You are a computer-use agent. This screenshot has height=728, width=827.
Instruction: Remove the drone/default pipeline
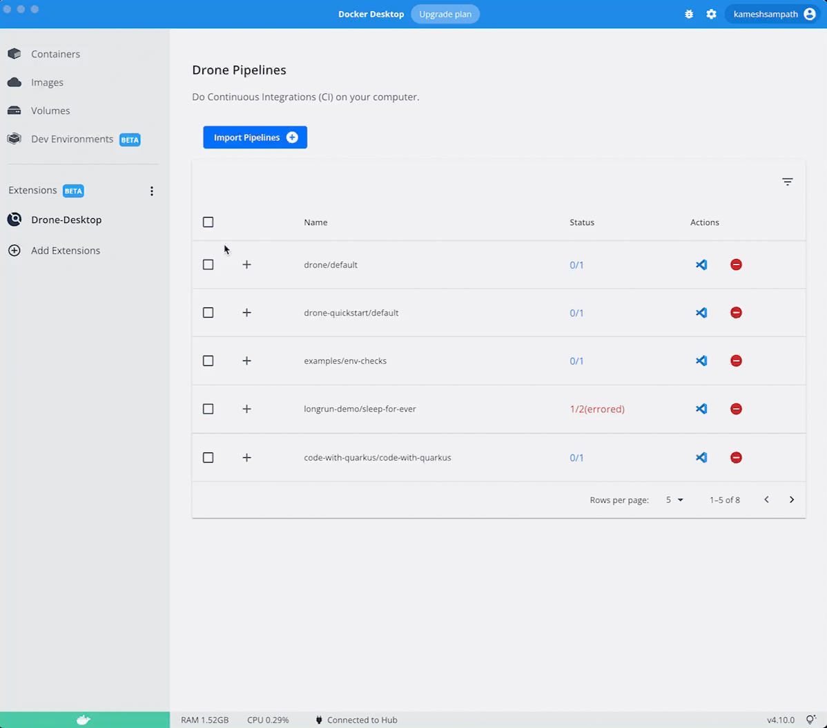click(737, 265)
